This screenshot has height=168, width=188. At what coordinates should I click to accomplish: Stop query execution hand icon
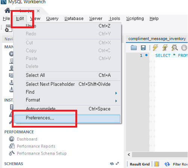(184, 48)
